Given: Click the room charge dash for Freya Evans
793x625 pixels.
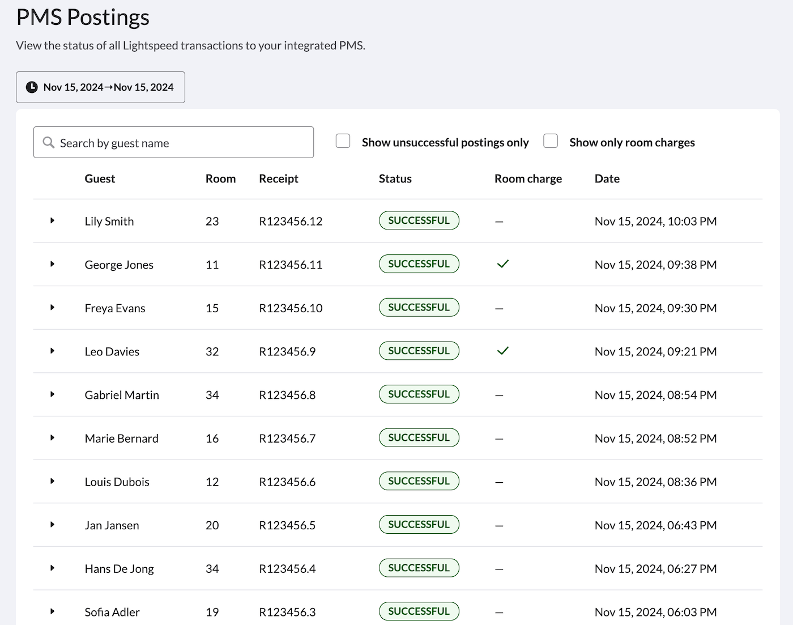Looking at the screenshot, I should point(499,309).
